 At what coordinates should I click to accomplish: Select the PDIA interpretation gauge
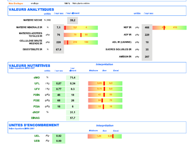105,107
